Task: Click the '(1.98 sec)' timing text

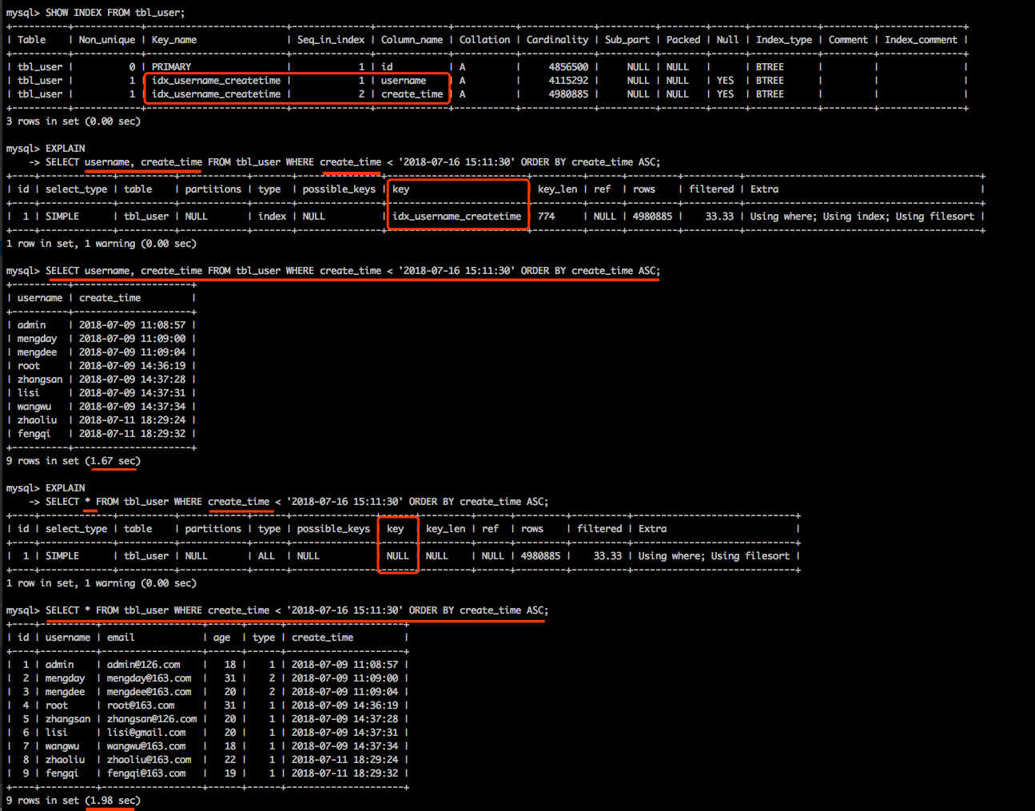Action: [113, 801]
